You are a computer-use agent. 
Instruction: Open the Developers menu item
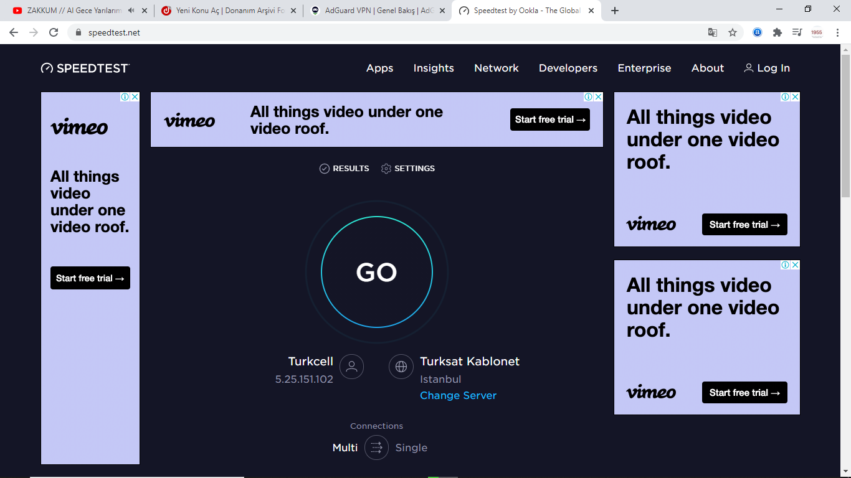(x=568, y=68)
